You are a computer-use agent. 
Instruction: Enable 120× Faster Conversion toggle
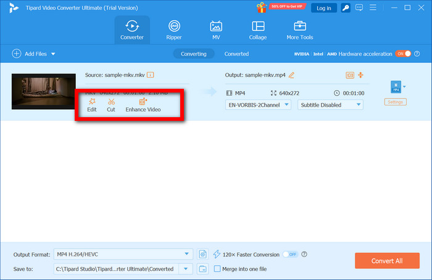[x=289, y=254]
